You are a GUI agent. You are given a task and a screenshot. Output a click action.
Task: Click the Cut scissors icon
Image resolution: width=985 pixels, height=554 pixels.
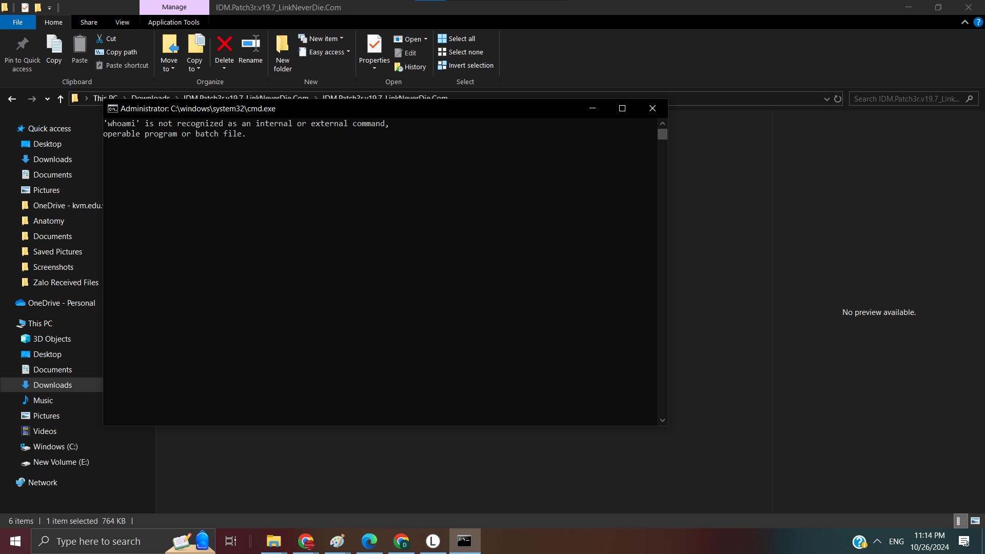click(100, 38)
